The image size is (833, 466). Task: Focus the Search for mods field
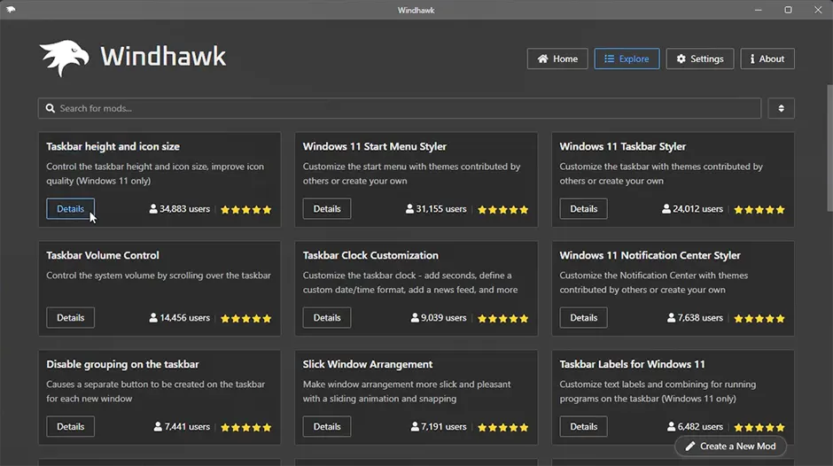tap(399, 108)
